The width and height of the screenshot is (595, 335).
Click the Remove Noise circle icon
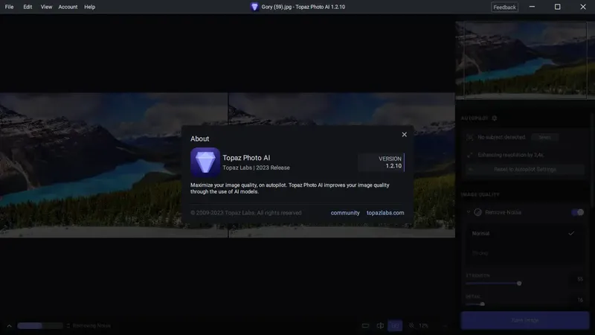pyautogui.click(x=477, y=212)
